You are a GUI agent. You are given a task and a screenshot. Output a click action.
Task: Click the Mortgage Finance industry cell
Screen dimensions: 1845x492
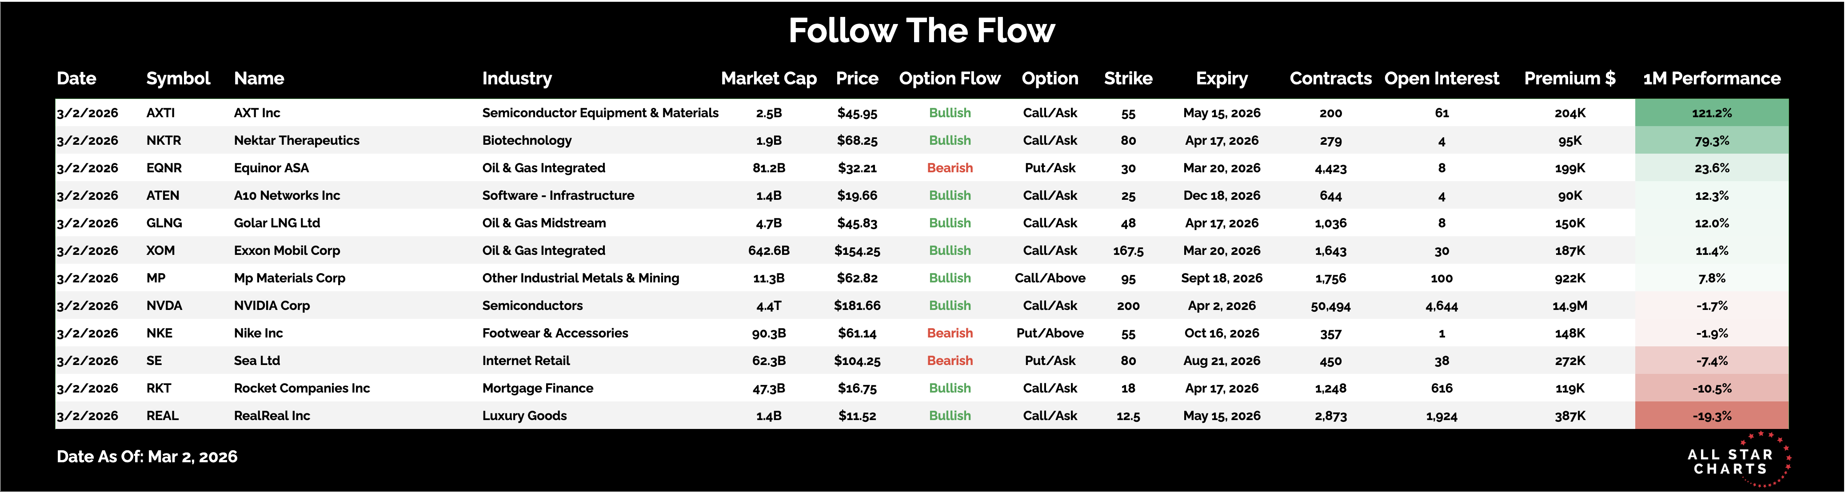[537, 389]
